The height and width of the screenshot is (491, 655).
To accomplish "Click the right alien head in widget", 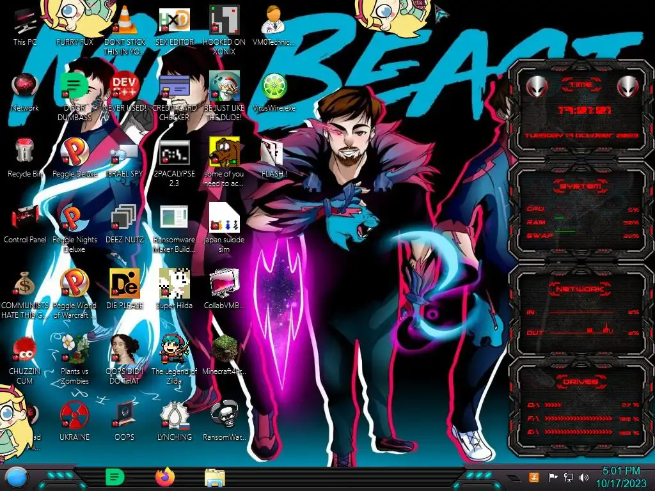I will click(x=627, y=86).
